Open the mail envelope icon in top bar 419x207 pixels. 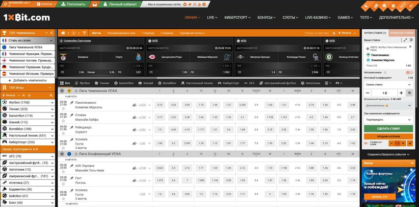tap(95, 4)
